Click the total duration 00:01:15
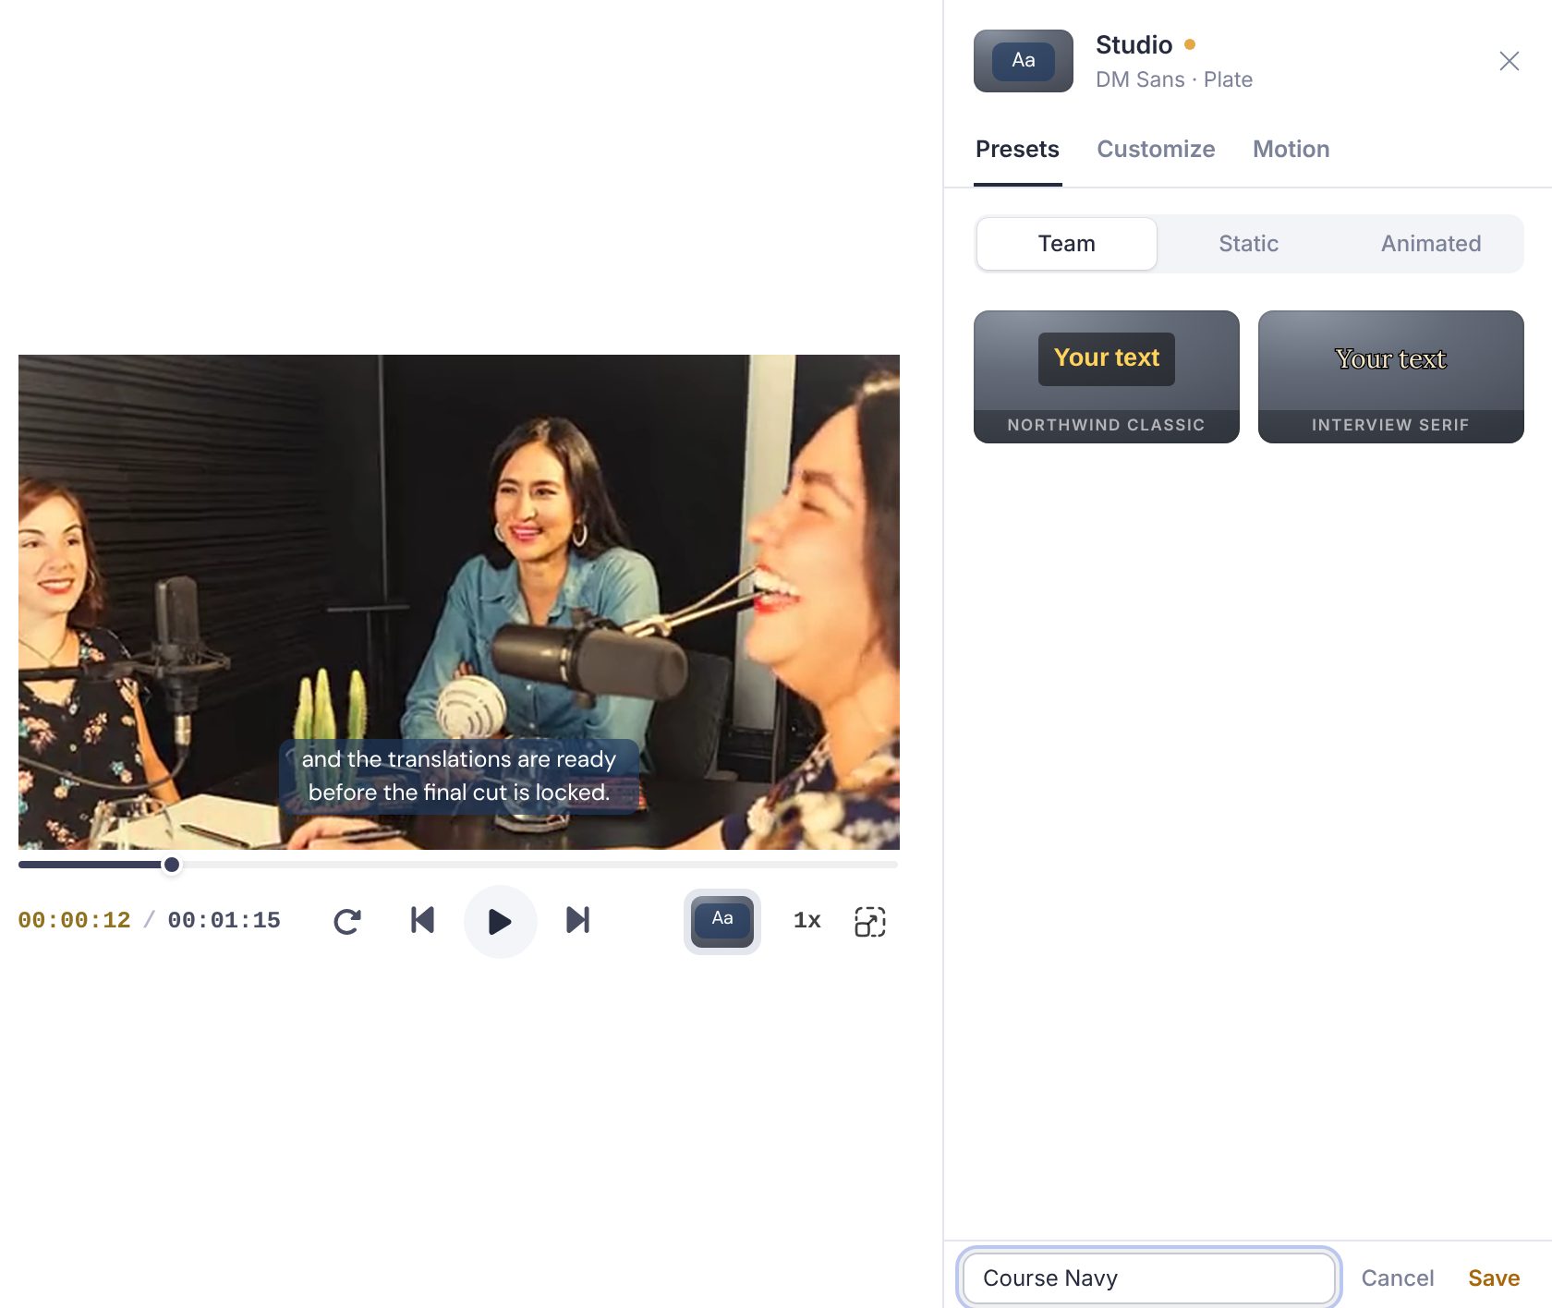Screen dimensions: 1552x1308 click(x=224, y=920)
